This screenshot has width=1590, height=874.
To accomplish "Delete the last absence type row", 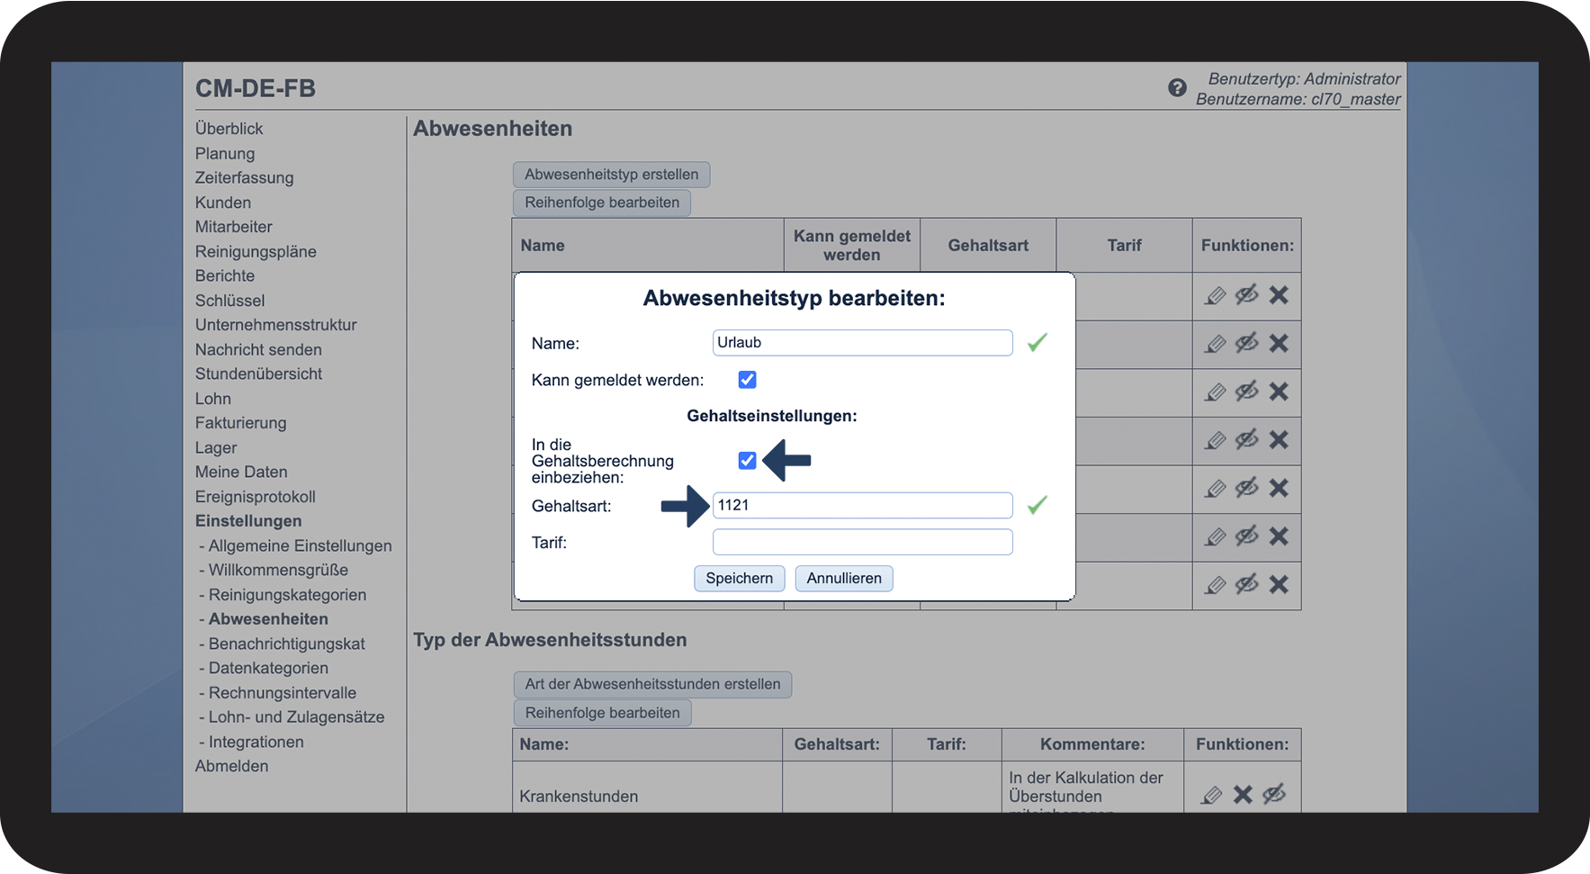I will (x=1279, y=585).
